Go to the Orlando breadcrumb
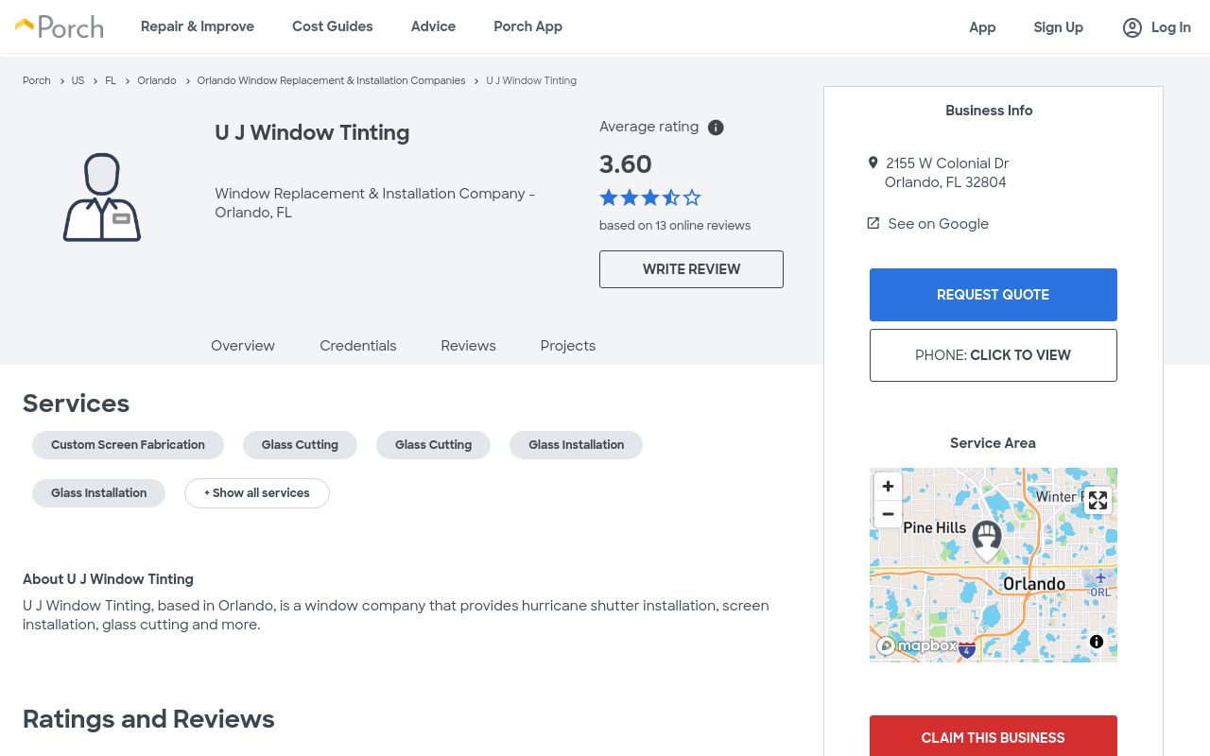This screenshot has height=756, width=1210. coord(157,80)
